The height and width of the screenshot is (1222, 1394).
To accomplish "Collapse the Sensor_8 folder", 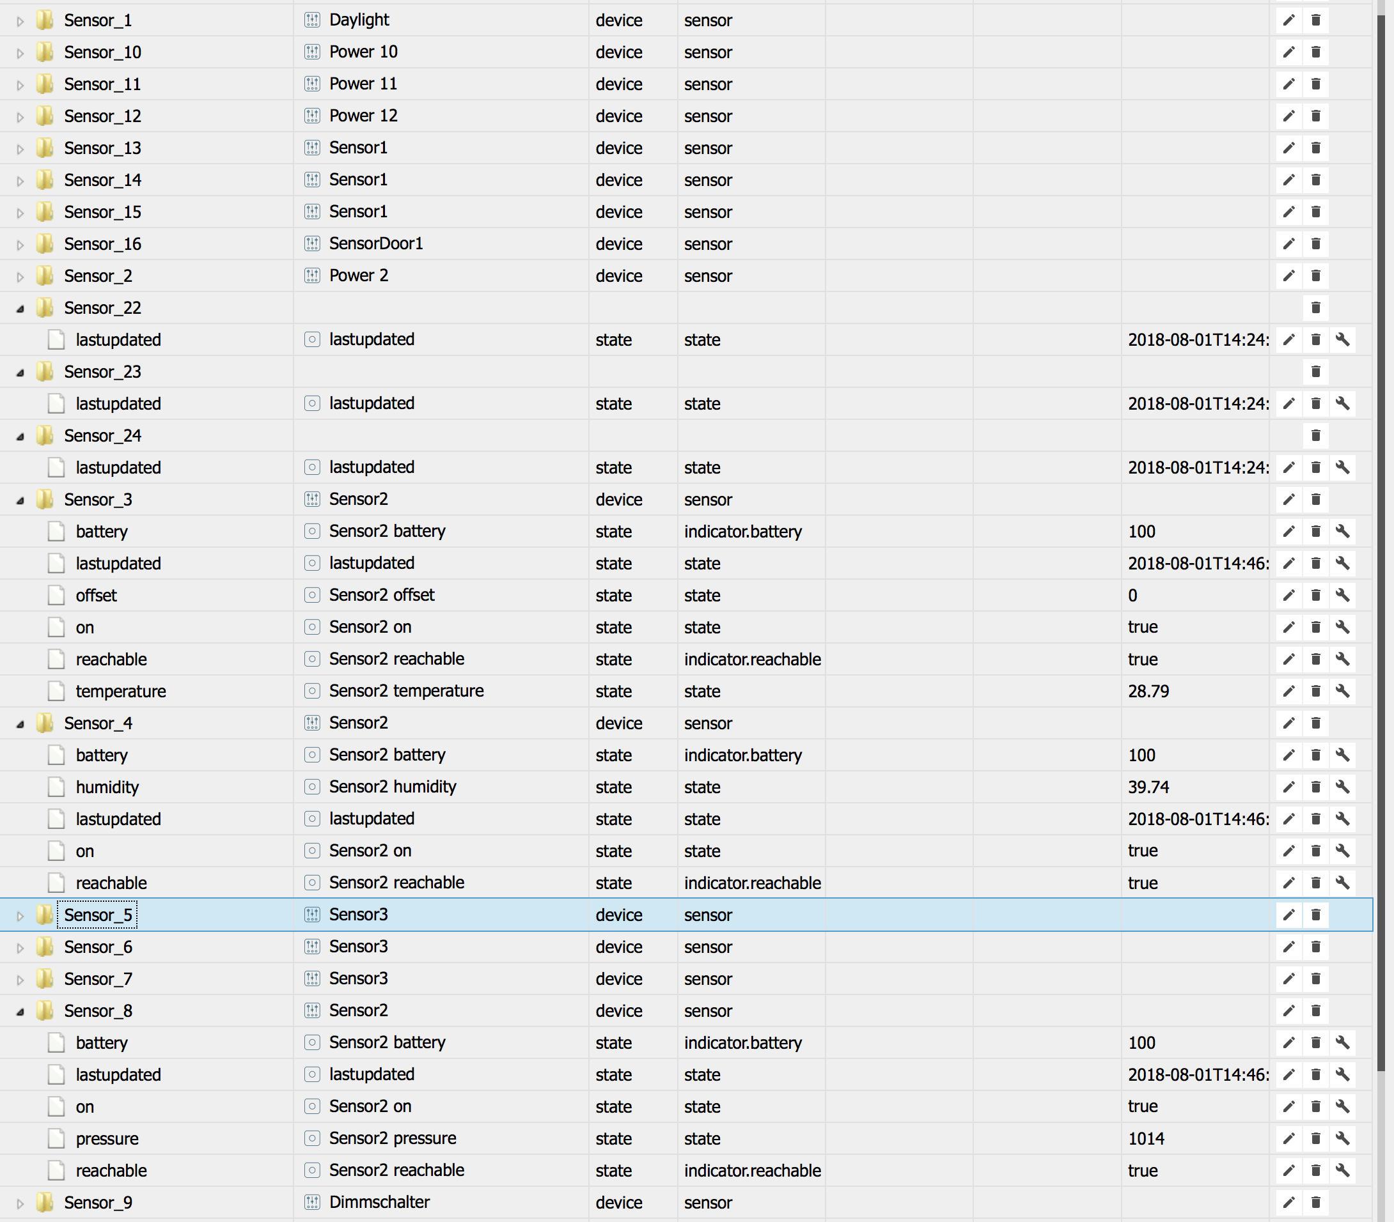I will coord(20,1012).
